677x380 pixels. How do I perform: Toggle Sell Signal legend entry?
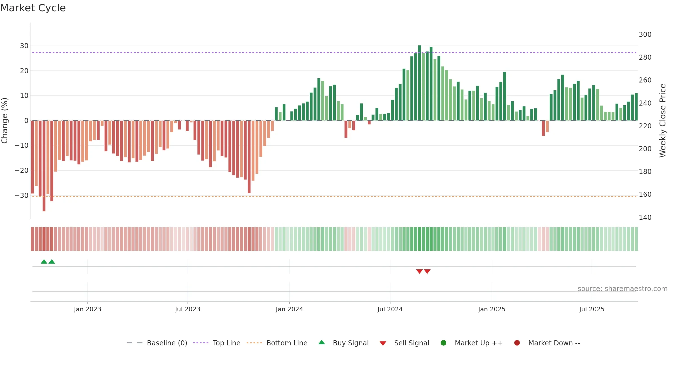[x=404, y=343]
